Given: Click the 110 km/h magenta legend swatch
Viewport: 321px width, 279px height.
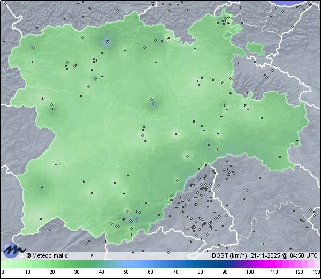Looking at the screenshot, I should pyautogui.click(x=274, y=265).
